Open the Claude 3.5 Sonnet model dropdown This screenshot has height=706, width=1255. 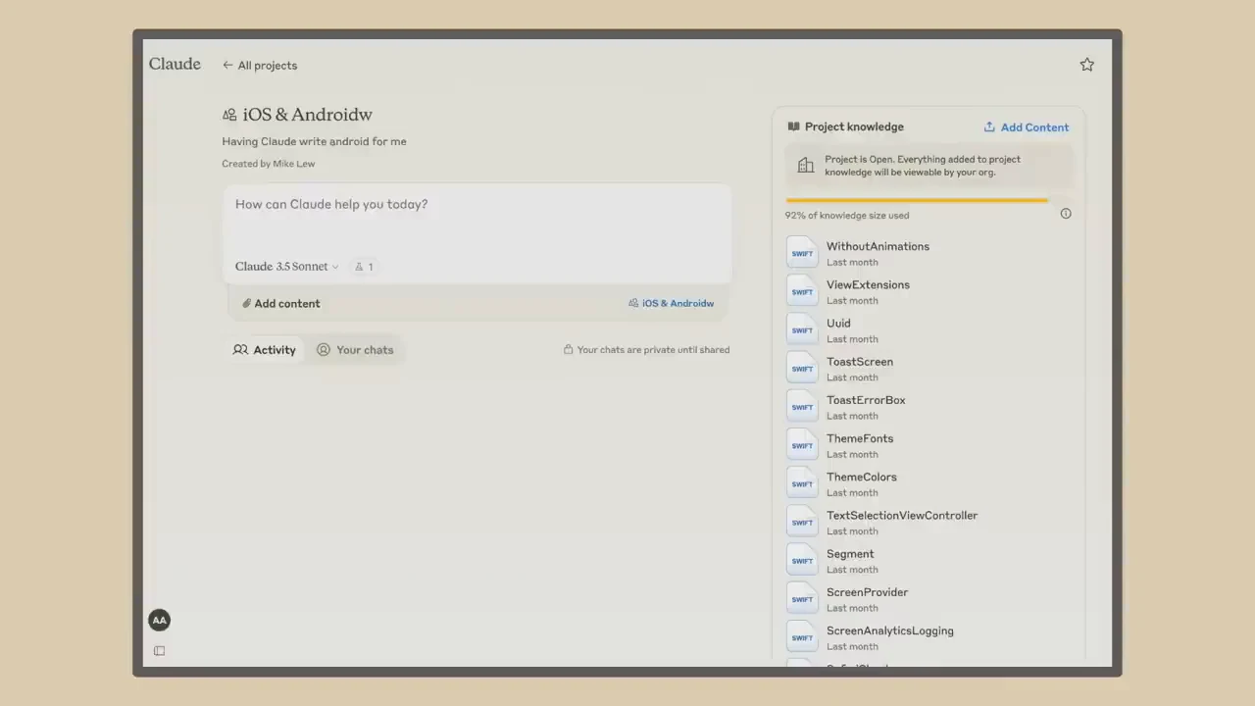click(286, 267)
